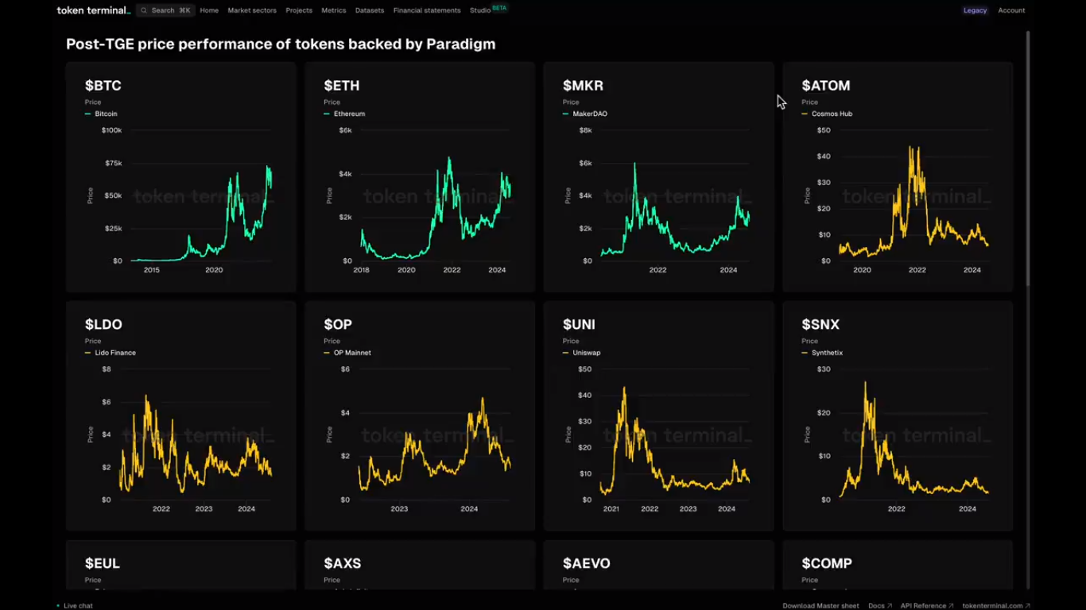This screenshot has height=610, width=1086.
Task: Click the Lido Finance price chart
Action: point(181,438)
